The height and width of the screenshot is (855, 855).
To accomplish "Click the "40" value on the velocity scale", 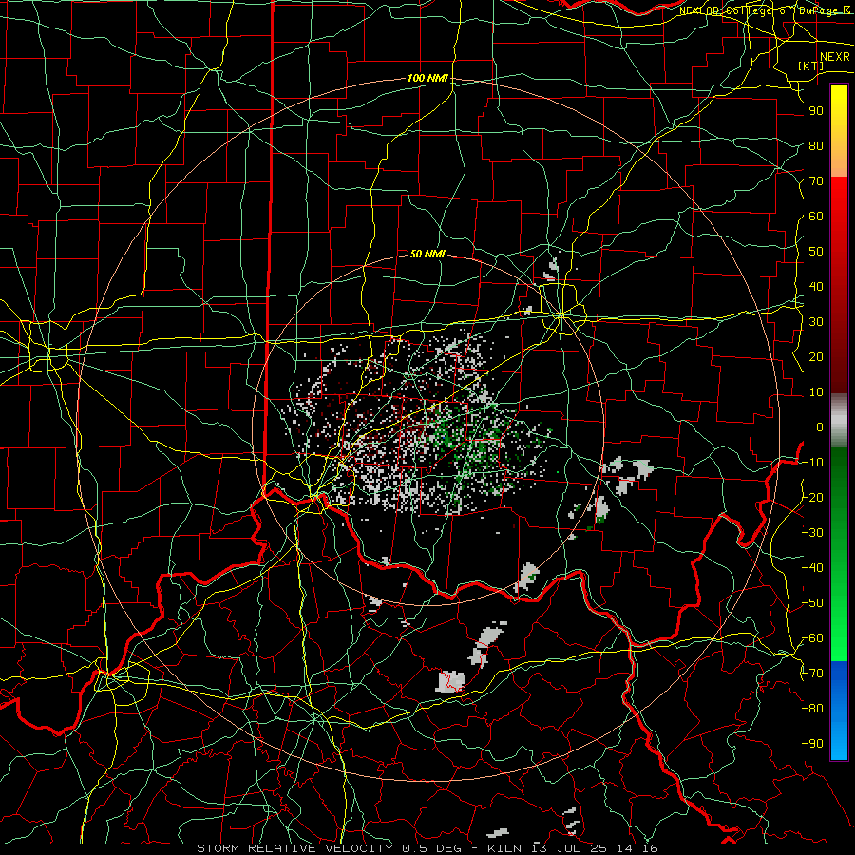I will (x=816, y=286).
